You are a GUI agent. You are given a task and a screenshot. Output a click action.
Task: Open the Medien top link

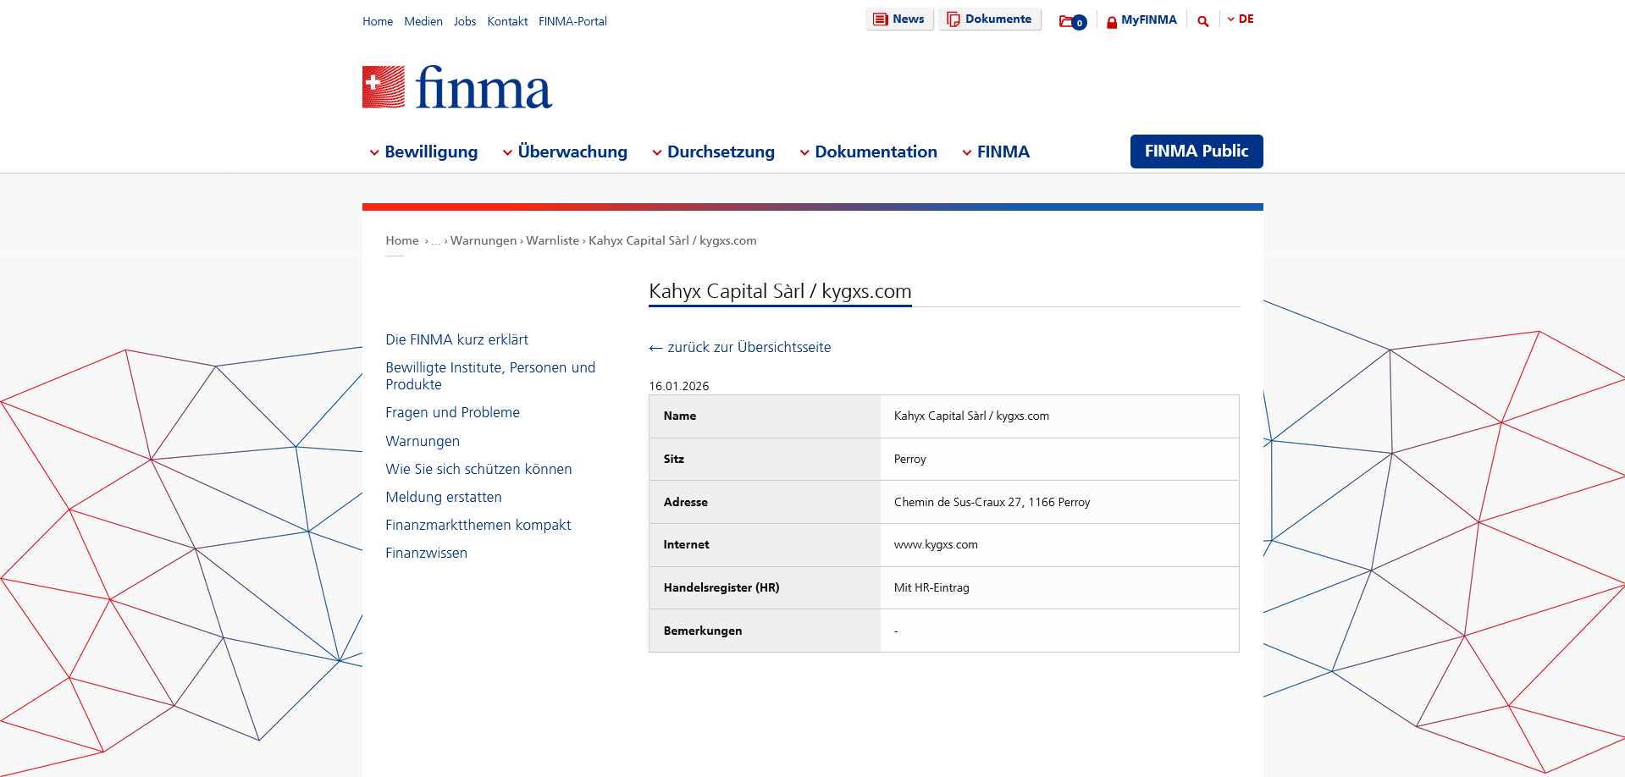click(x=423, y=21)
